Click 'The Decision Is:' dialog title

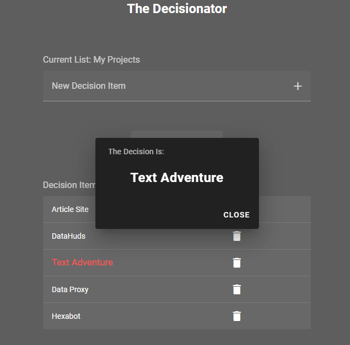(x=136, y=152)
